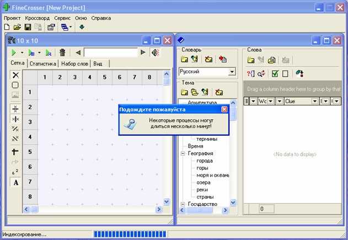Click the play with grid fill icon

coord(31,52)
